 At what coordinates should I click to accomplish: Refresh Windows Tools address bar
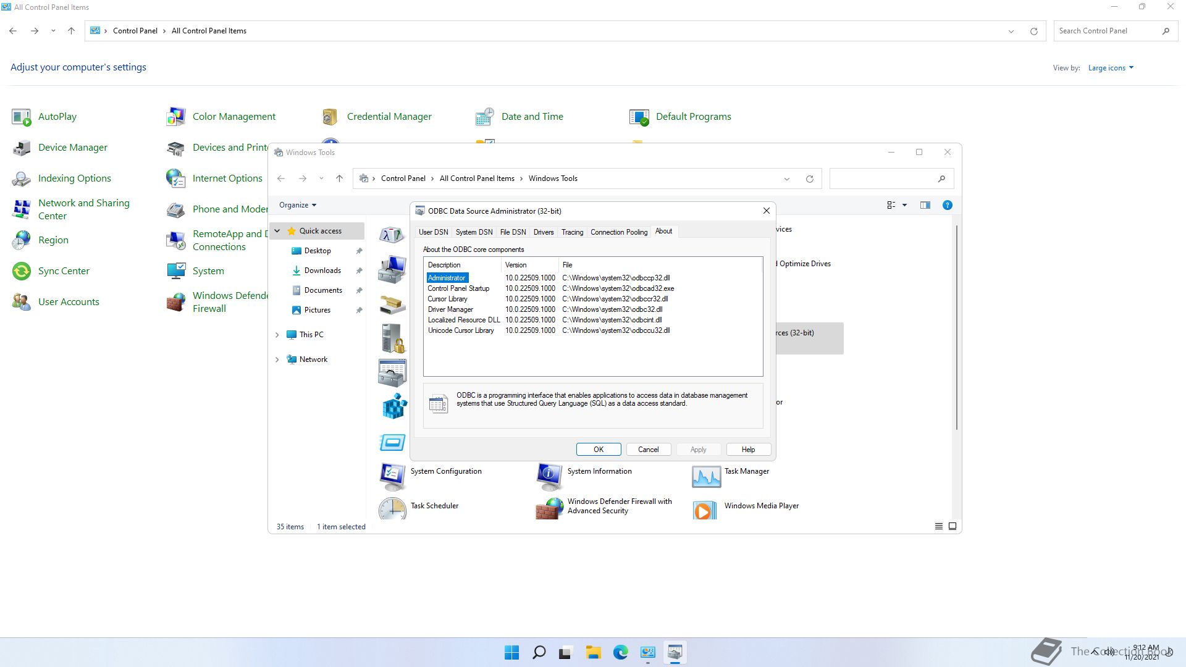point(809,178)
